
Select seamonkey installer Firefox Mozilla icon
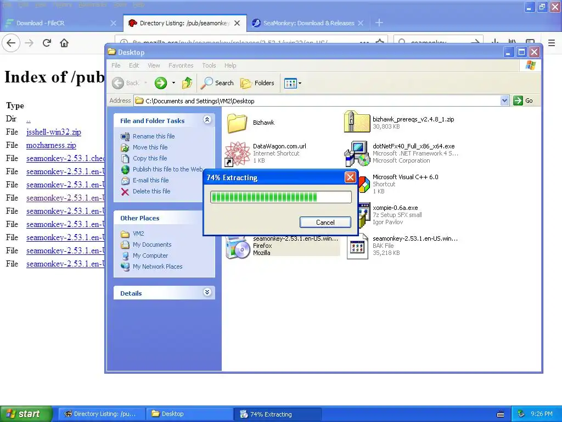237,247
